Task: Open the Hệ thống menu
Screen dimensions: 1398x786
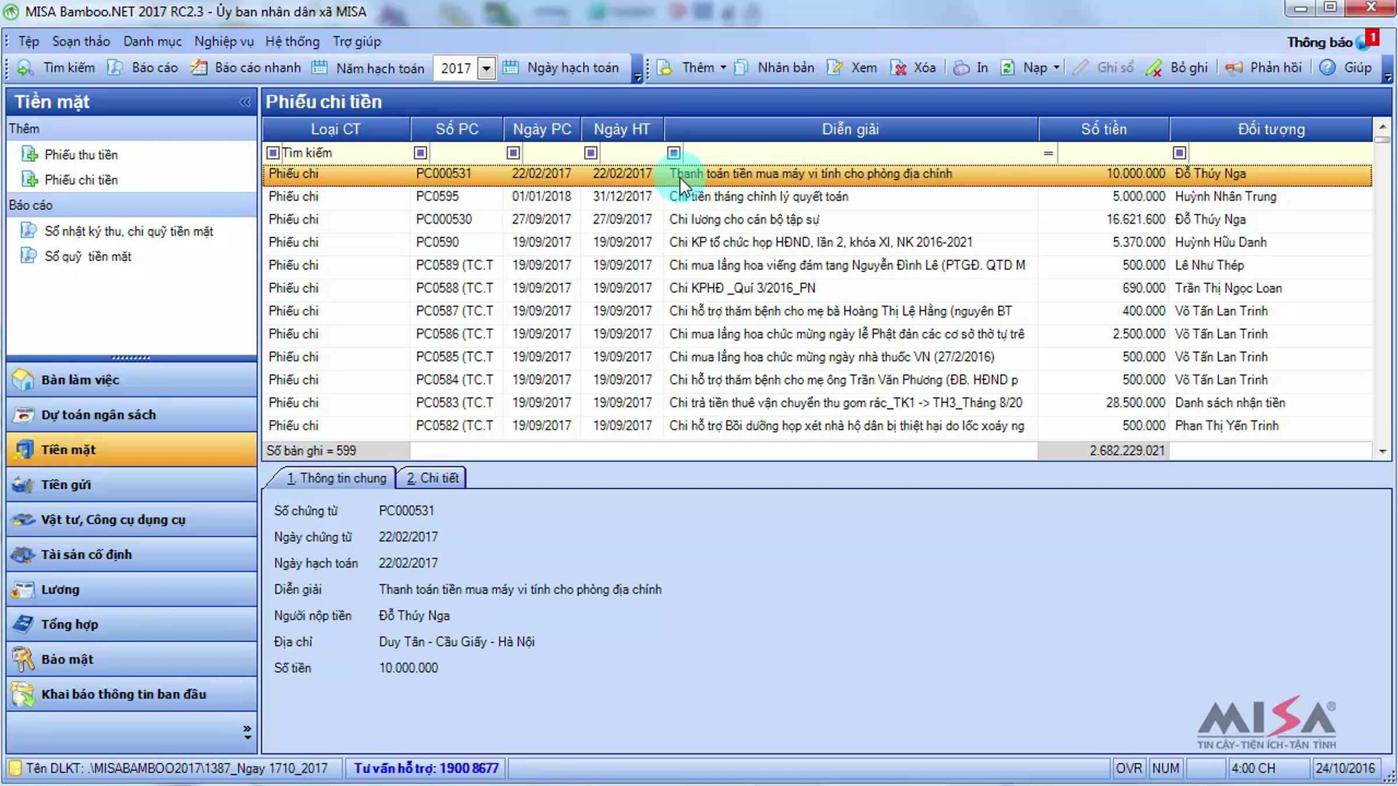Action: pos(292,41)
